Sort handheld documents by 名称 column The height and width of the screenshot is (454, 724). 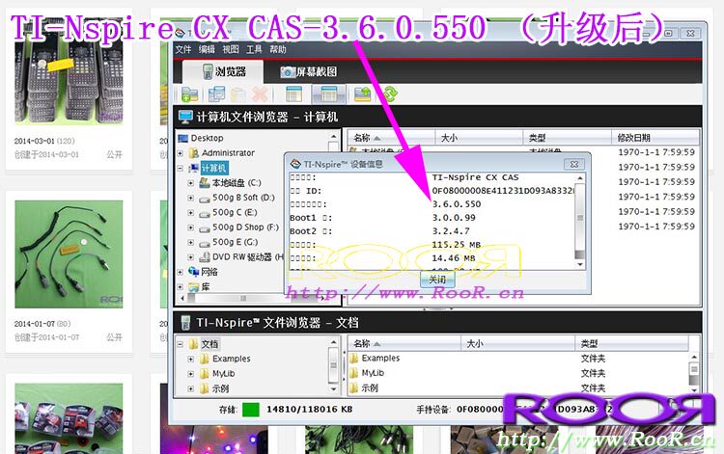404,343
